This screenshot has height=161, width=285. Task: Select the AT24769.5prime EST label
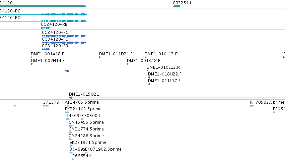pos(82,102)
